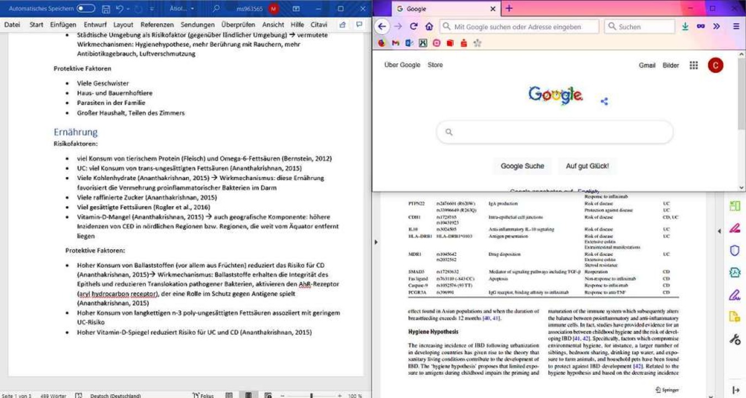Viewport: 746px width, 398px height.
Task: Click the proofing check icon in the status bar
Action: 79,395
